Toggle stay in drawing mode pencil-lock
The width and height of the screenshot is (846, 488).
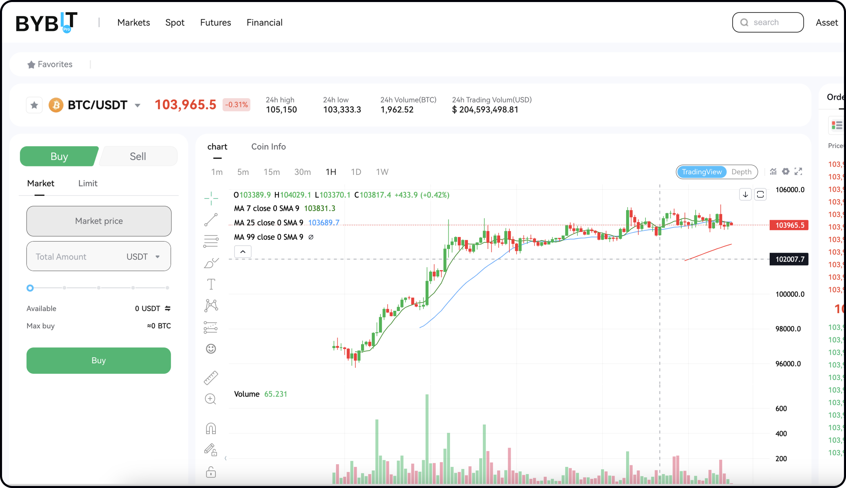point(211,450)
